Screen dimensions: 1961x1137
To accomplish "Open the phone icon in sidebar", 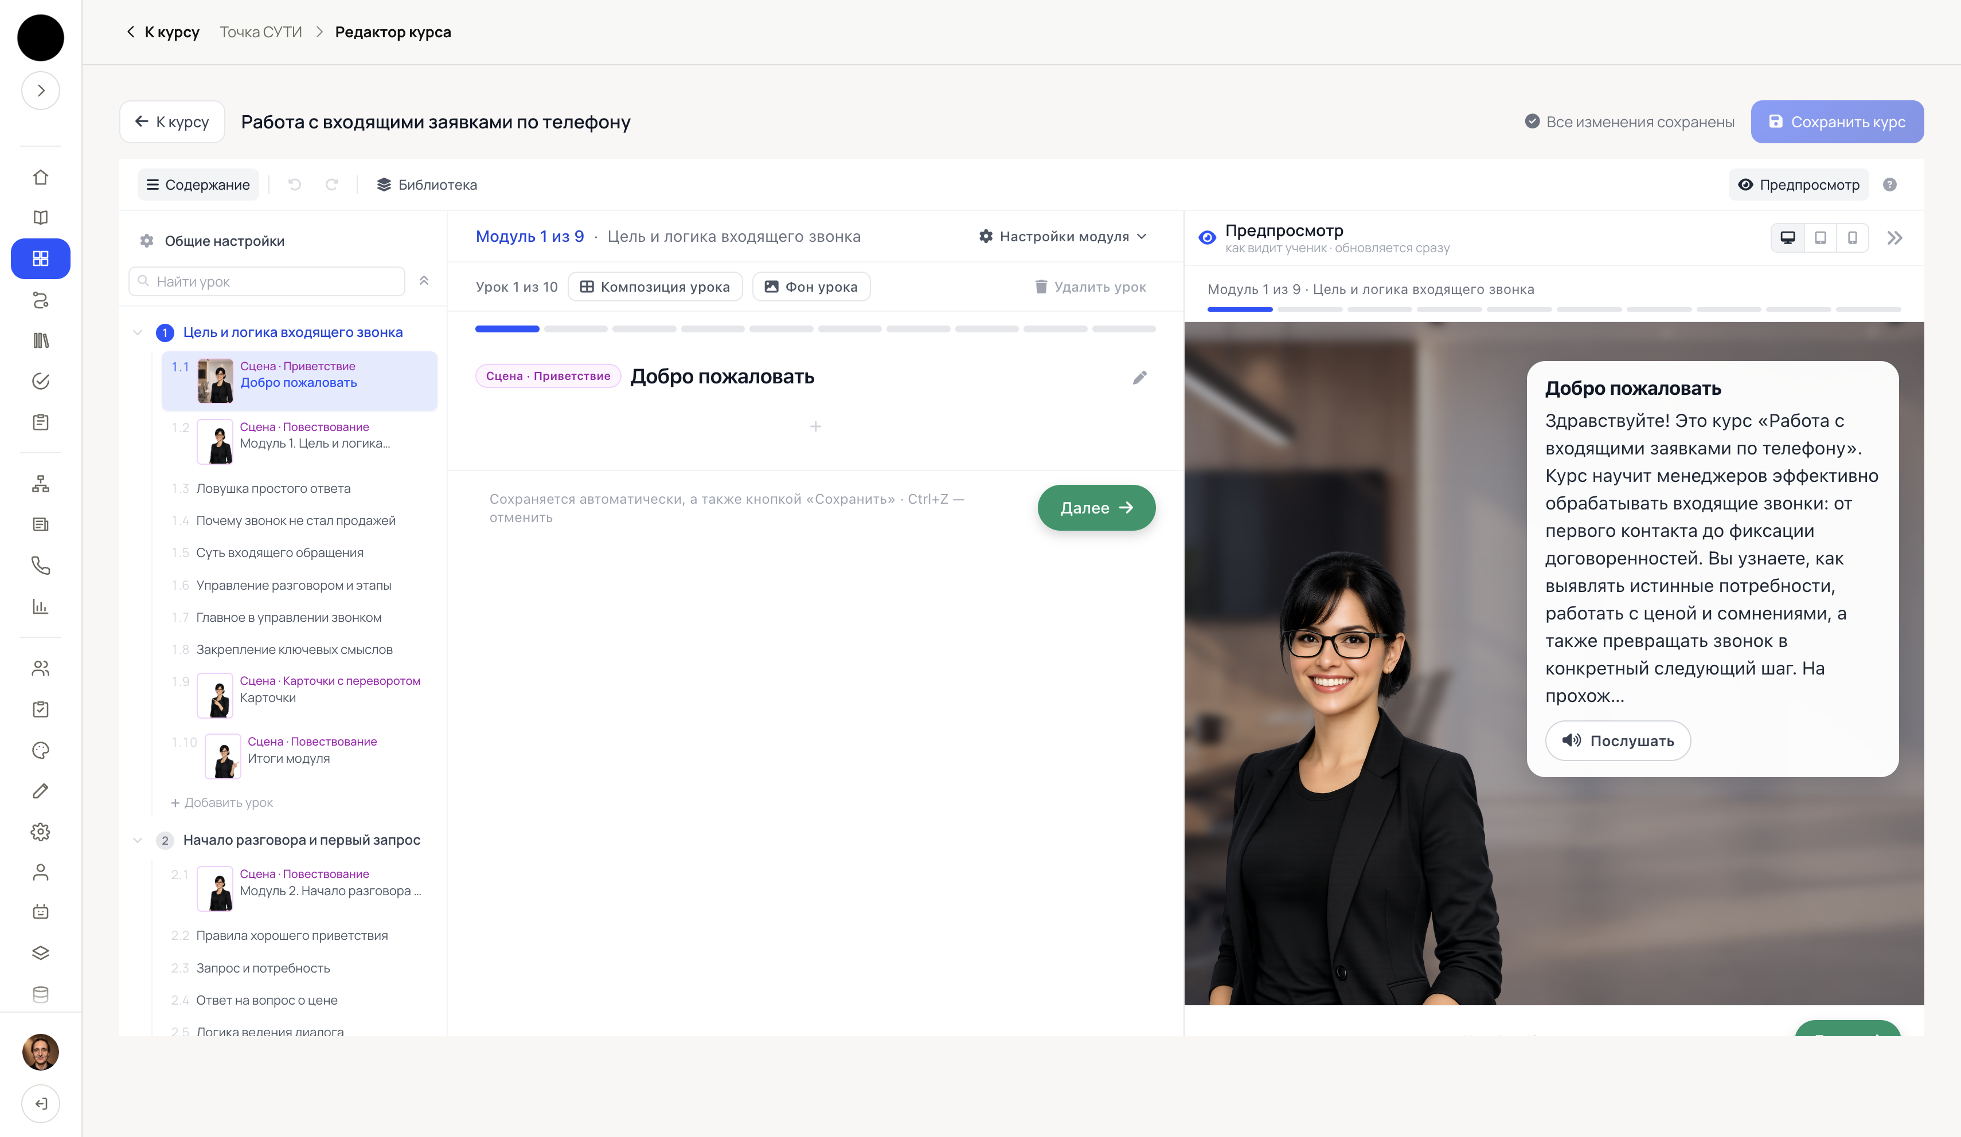I will (41, 566).
